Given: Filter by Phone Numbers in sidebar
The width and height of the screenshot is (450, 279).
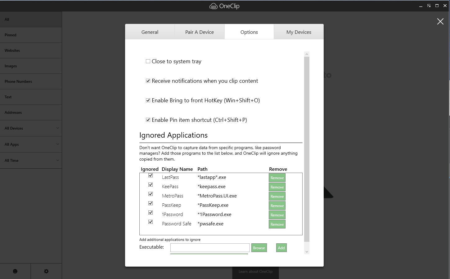Looking at the screenshot, I should 31,81.
